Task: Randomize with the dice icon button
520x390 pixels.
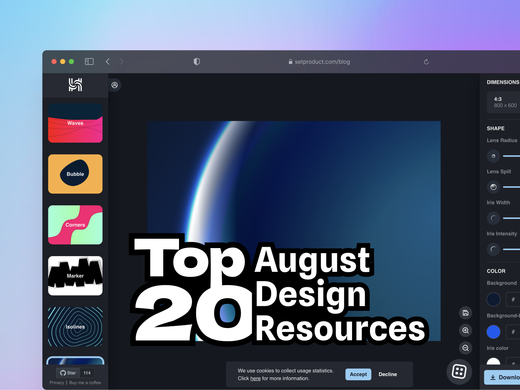Action: [x=459, y=372]
